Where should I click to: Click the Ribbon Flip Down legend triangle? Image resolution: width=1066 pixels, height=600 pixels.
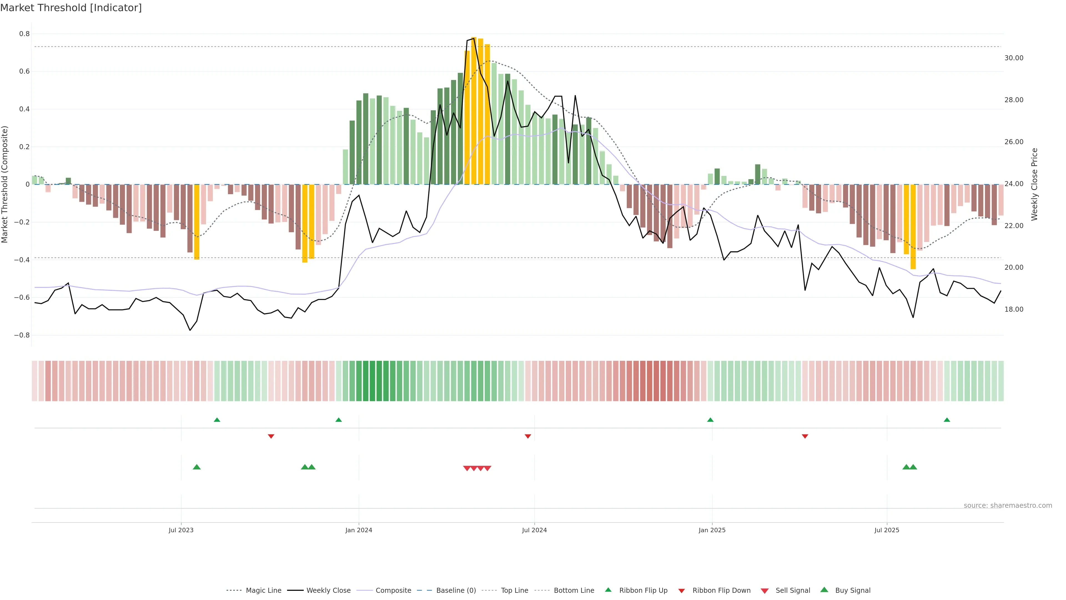point(682,591)
